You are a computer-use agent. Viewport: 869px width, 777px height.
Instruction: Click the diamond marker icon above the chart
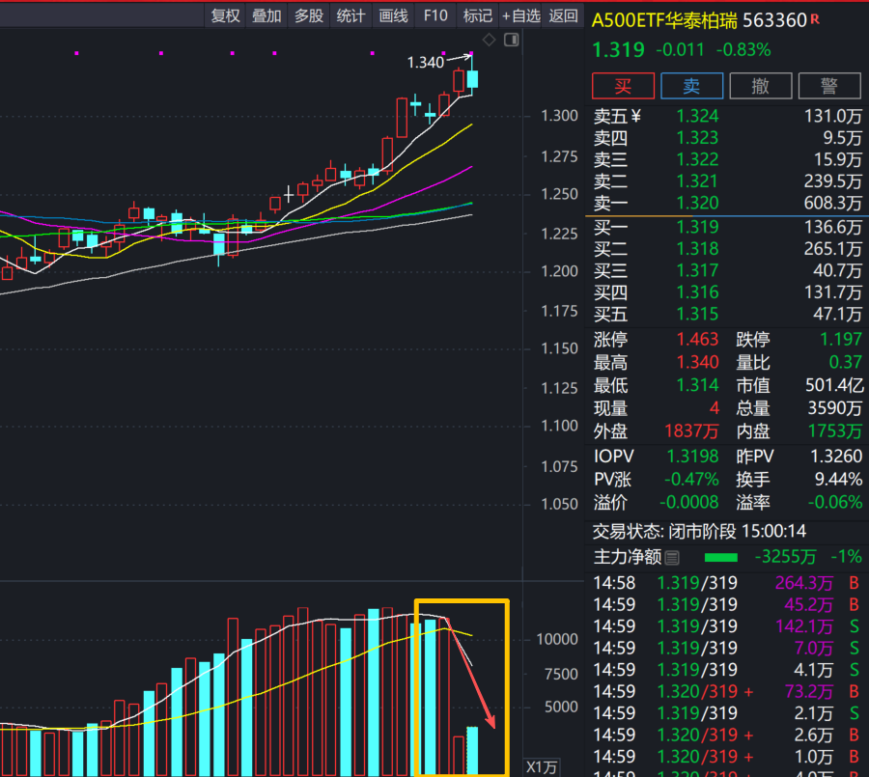pyautogui.click(x=489, y=40)
